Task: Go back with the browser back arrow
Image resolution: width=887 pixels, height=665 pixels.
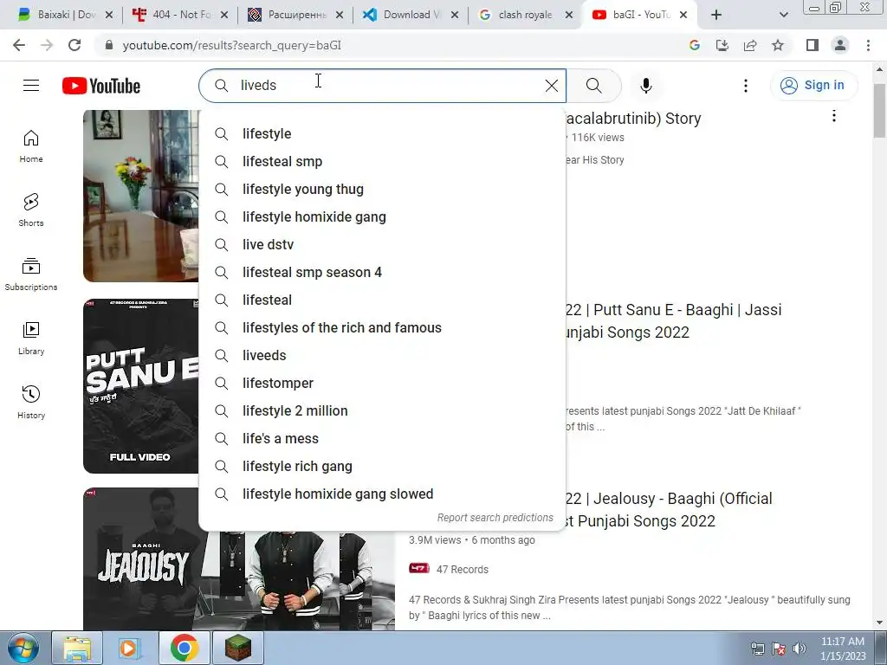Action: click(19, 45)
